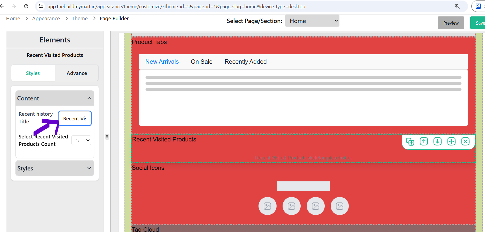Open the Select Page/Section dropdown
Screen dimensions: 485x232
pos(312,21)
